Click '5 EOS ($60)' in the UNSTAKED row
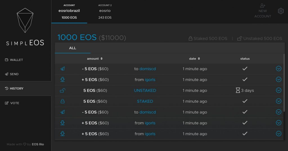The width and height of the screenshot is (288, 151). coord(95,90)
